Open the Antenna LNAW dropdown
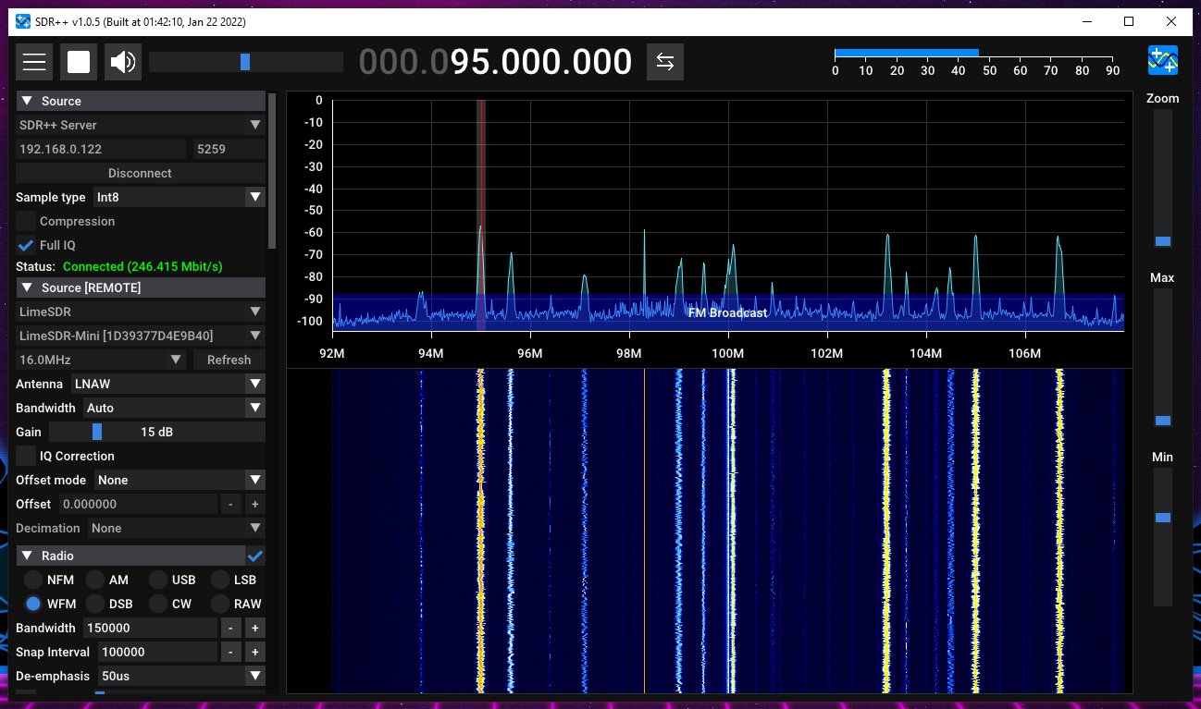1201x709 pixels. coord(169,384)
